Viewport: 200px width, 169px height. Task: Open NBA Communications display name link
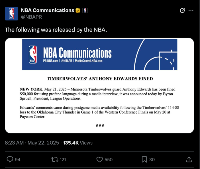tap(47, 10)
